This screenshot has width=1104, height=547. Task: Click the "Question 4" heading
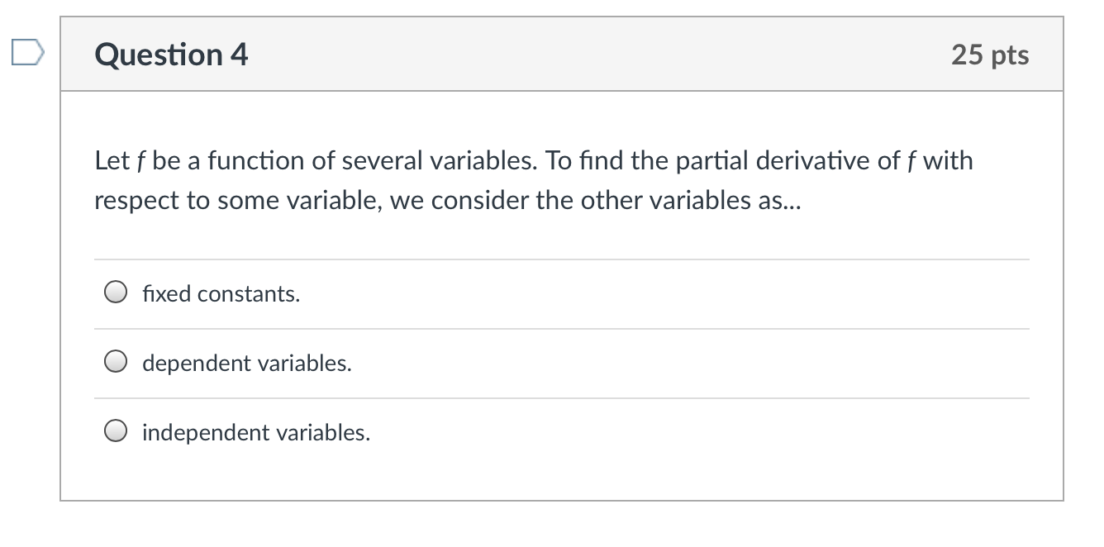coord(171,55)
